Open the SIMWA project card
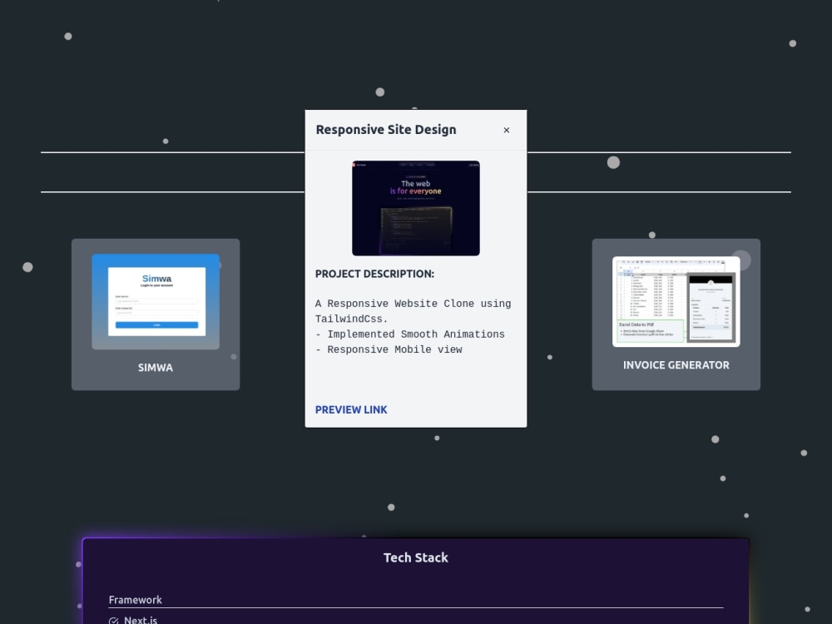The height and width of the screenshot is (624, 832). pos(156,314)
